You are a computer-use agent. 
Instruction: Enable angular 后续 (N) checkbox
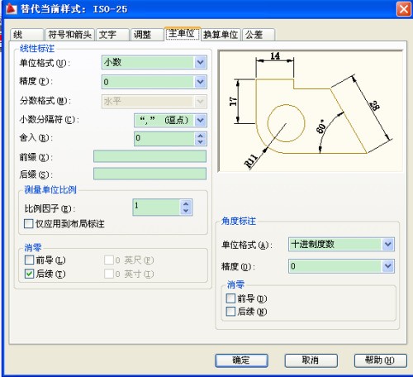[230, 312]
